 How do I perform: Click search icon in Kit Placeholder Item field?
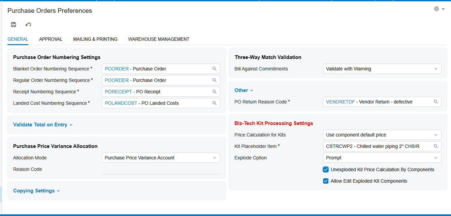click(x=436, y=146)
